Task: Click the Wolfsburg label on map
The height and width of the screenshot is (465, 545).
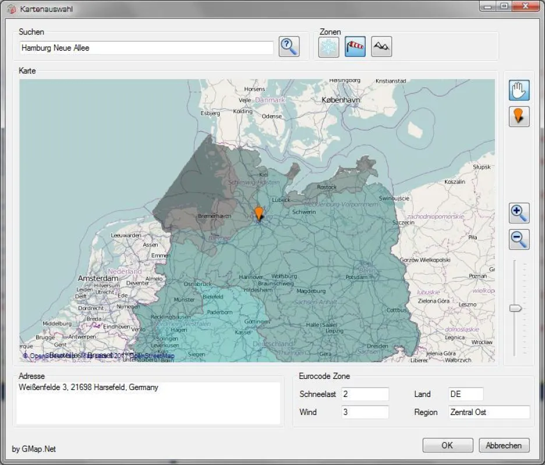Action: [284, 276]
